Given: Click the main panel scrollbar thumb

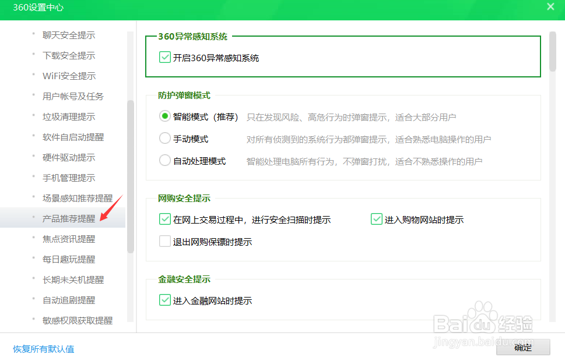Looking at the screenshot, I should [552, 51].
